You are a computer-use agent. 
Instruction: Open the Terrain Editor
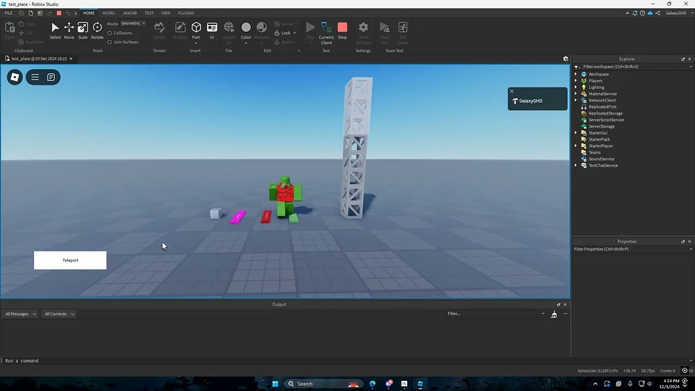(x=160, y=29)
